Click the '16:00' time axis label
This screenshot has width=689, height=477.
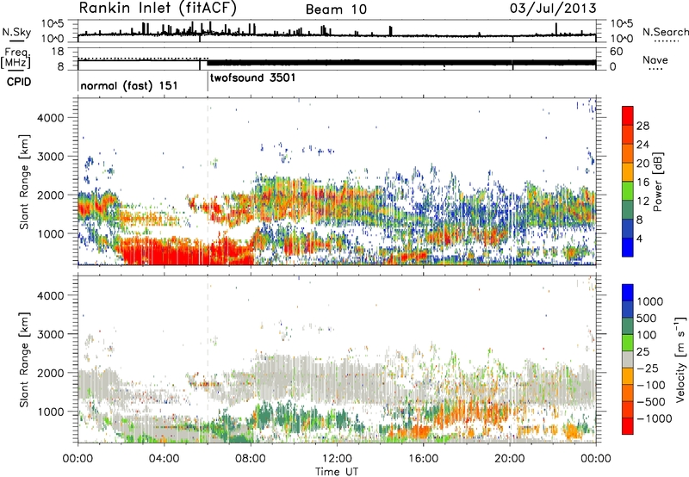pyautogui.click(x=423, y=459)
